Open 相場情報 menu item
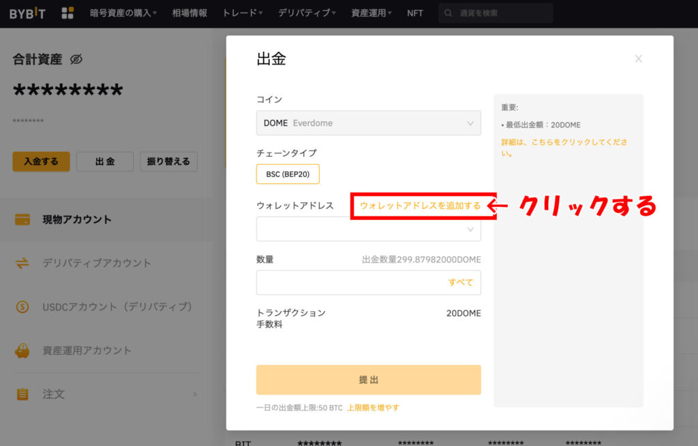This screenshot has width=698, height=446. (189, 14)
